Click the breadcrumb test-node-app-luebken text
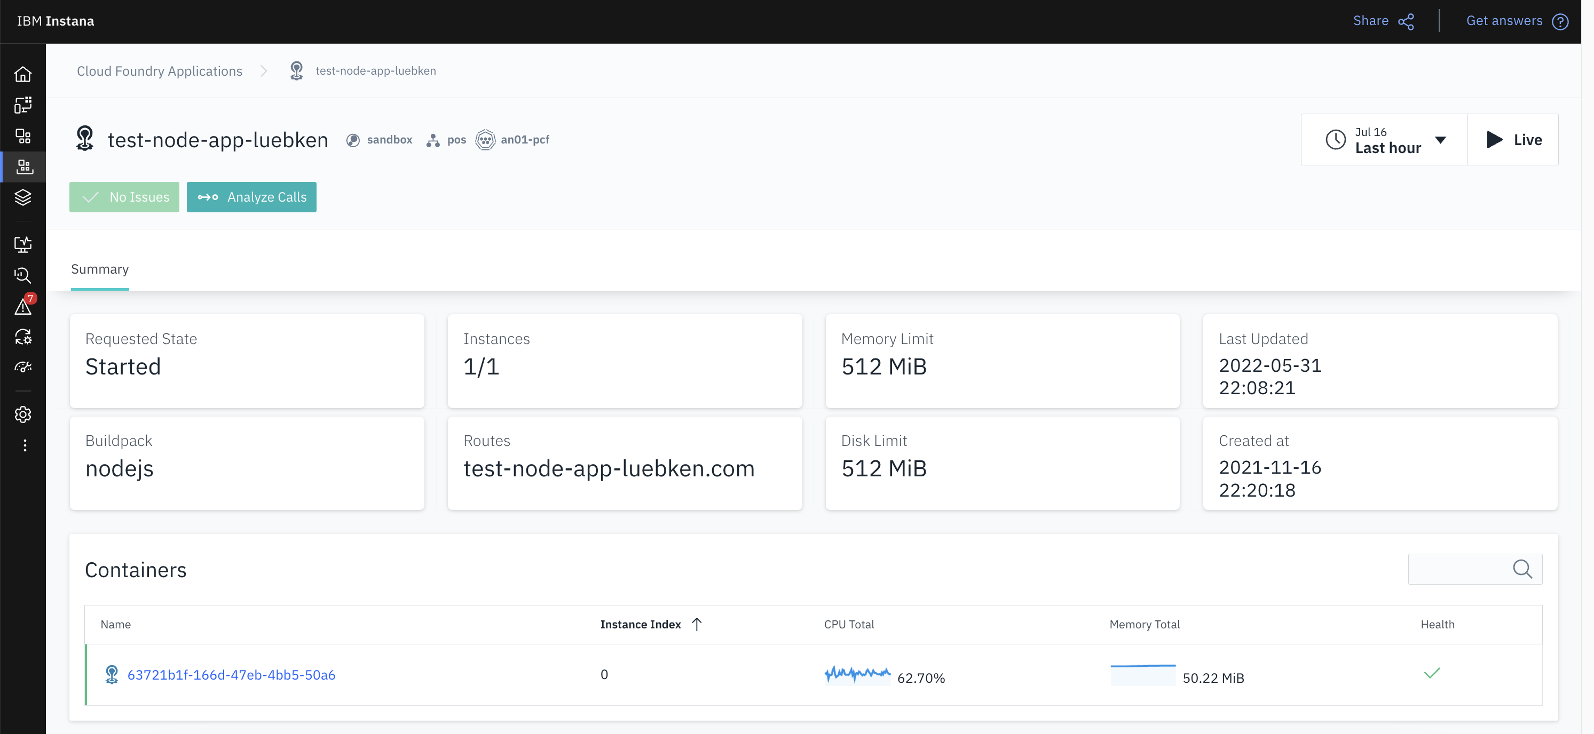Viewport: 1594px width, 734px height. point(376,71)
